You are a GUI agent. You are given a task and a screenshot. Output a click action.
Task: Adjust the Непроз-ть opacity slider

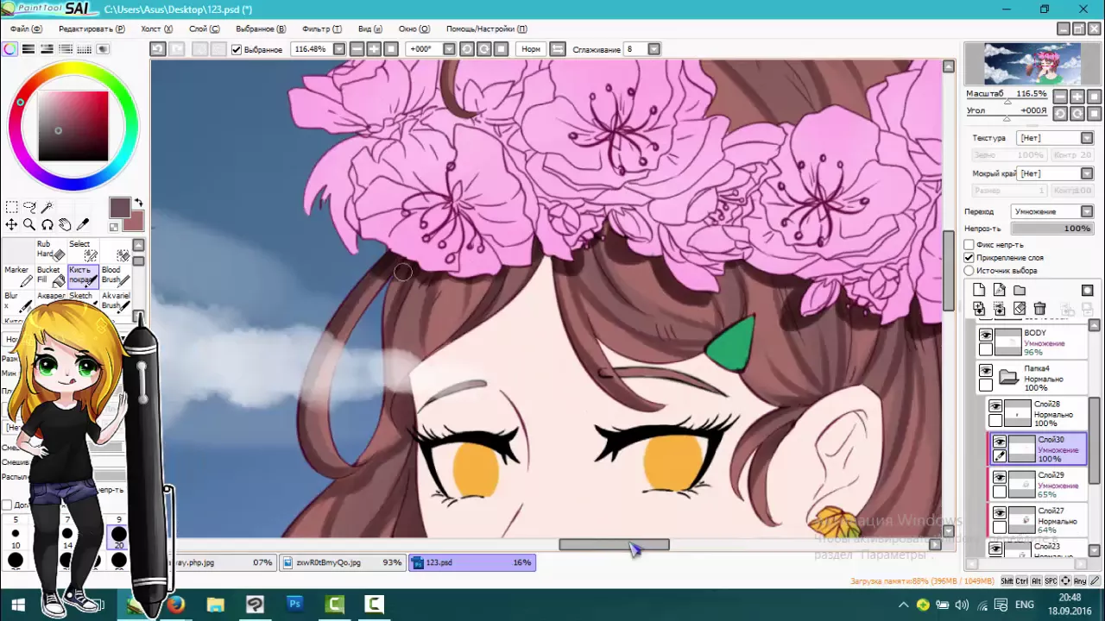coord(1051,229)
